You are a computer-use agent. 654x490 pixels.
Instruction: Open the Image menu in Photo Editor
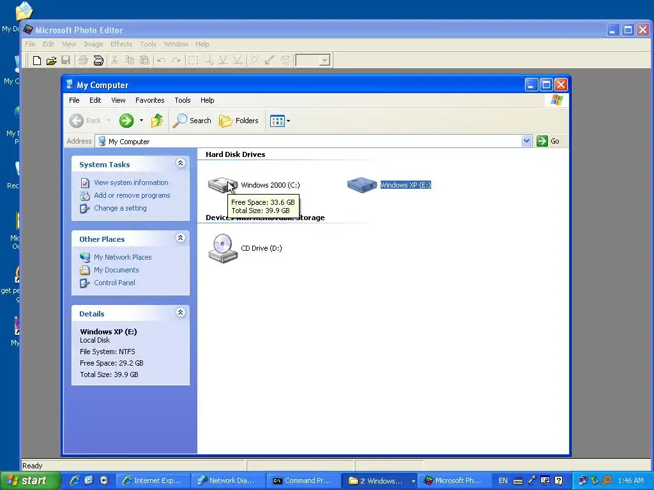click(93, 44)
